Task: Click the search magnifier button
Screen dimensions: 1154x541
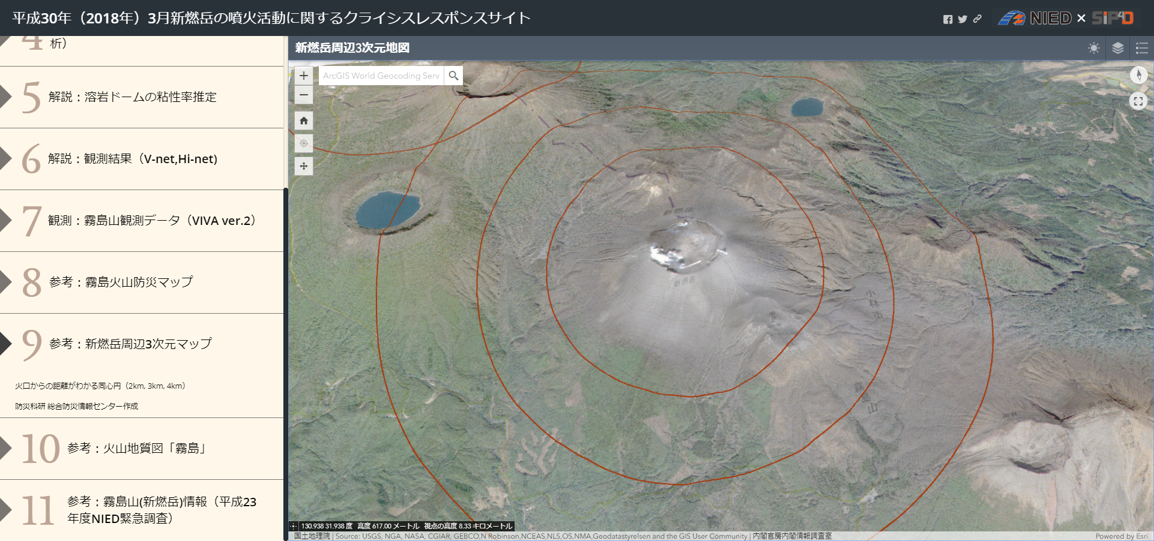Action: [454, 76]
